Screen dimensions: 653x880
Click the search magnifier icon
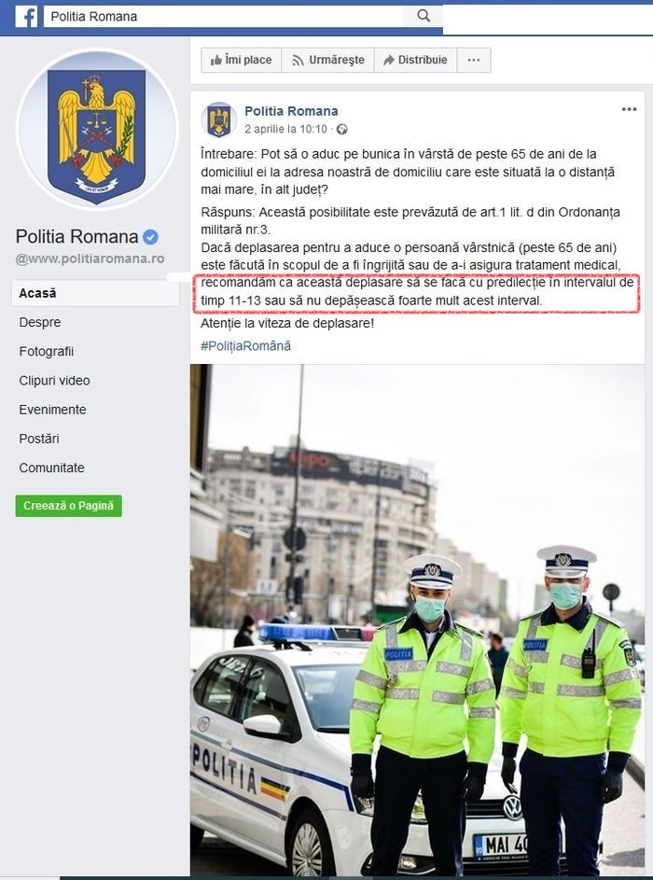pyautogui.click(x=424, y=16)
